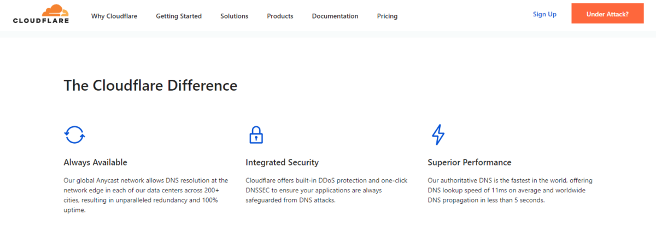Click the paragraph about built-in DDoS protection

click(x=326, y=190)
